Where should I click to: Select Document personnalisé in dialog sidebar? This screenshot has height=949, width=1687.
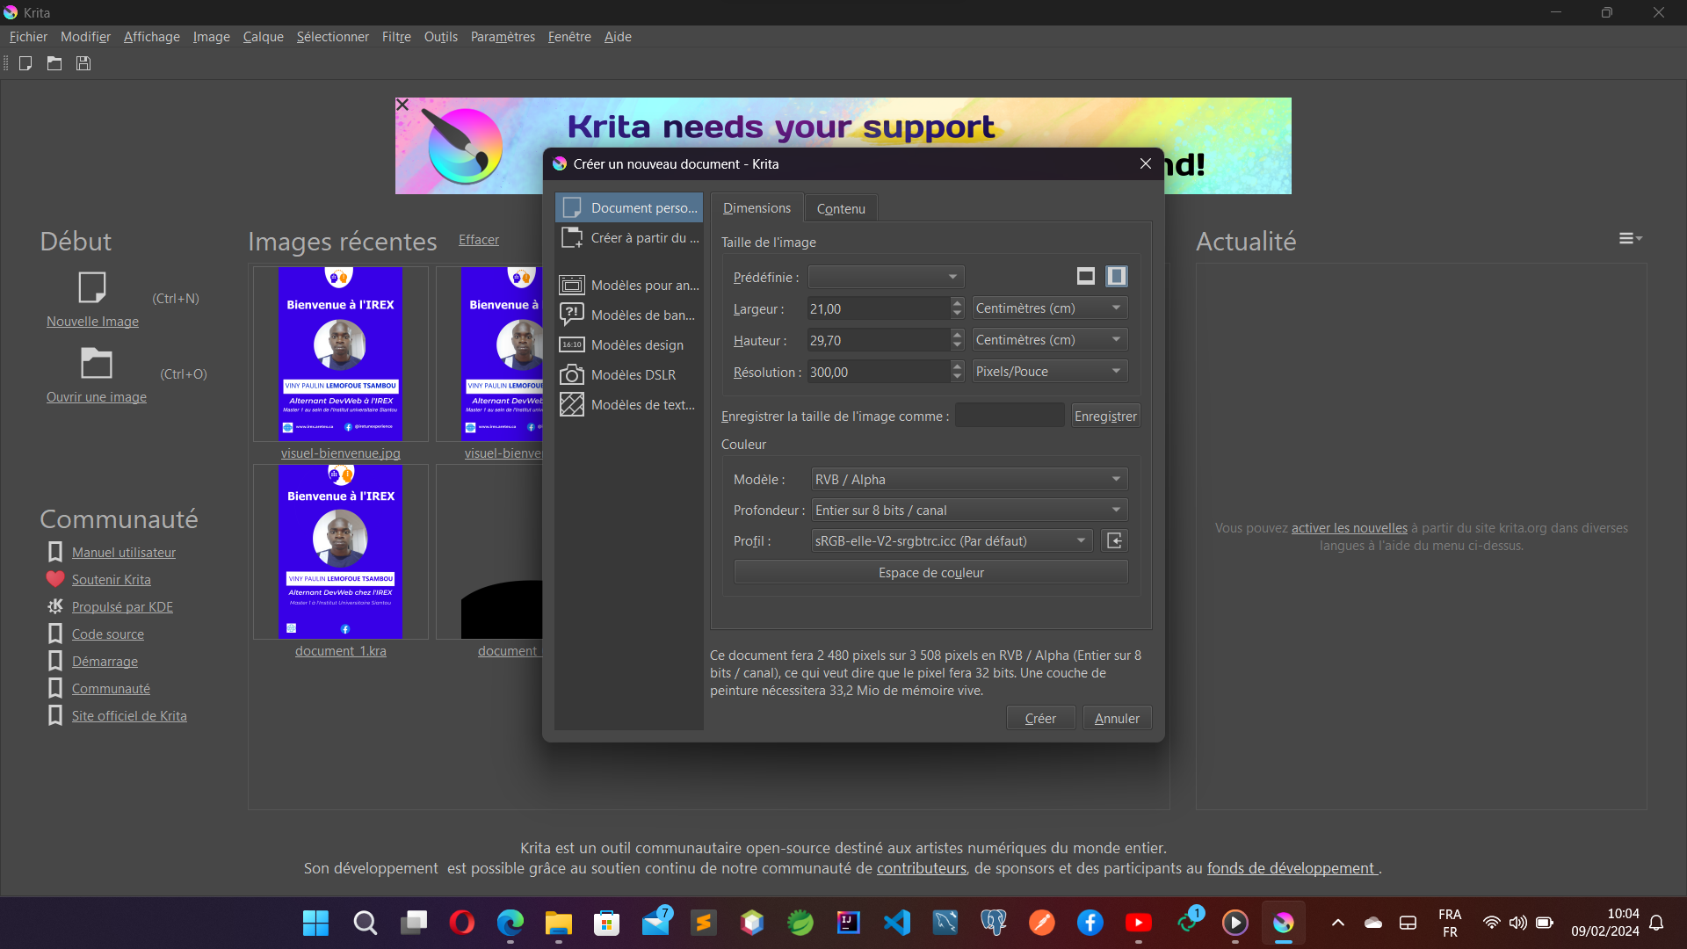[629, 207]
